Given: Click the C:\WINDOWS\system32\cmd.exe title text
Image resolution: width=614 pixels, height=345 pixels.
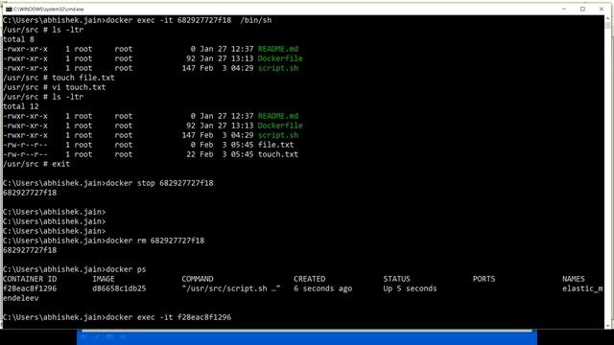Looking at the screenshot, I should point(49,9).
